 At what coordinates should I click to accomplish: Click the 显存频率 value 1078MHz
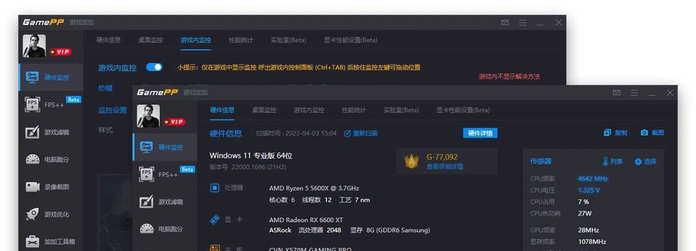pos(592,242)
